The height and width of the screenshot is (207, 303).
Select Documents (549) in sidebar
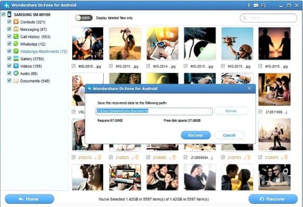(35, 81)
